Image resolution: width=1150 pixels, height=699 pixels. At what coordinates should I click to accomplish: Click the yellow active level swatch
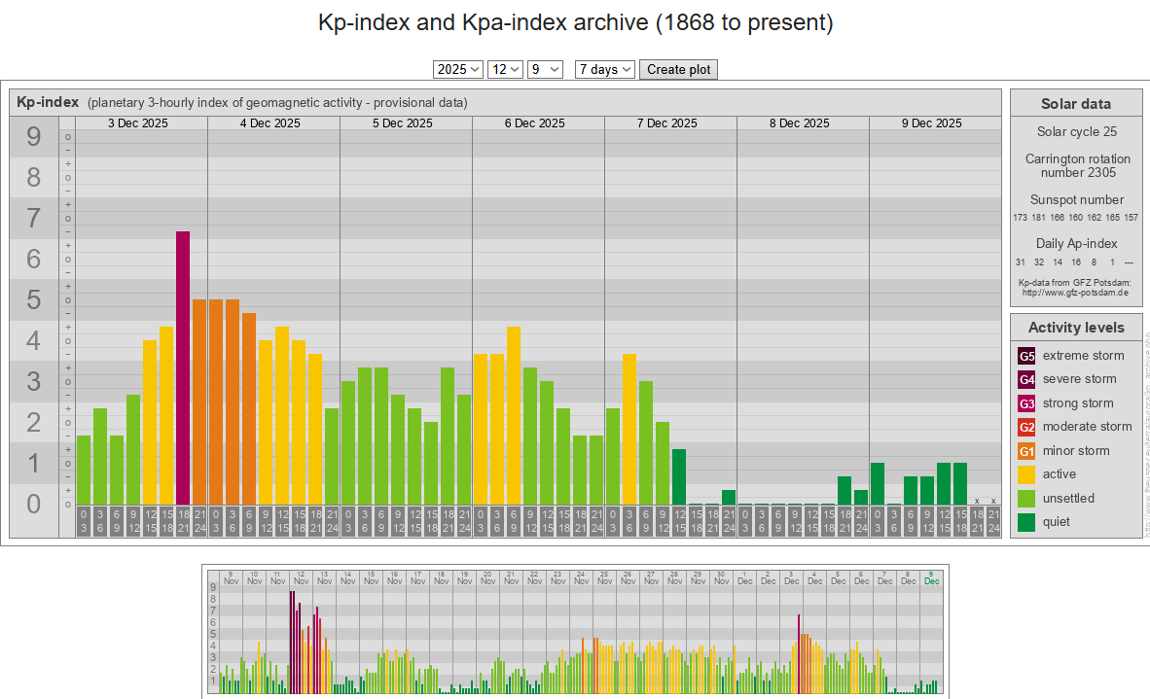(x=1026, y=474)
